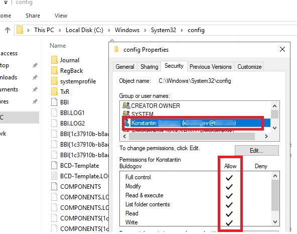Click Windows in address path
Viewport: 297px width, 234px height.
tap(127, 30)
